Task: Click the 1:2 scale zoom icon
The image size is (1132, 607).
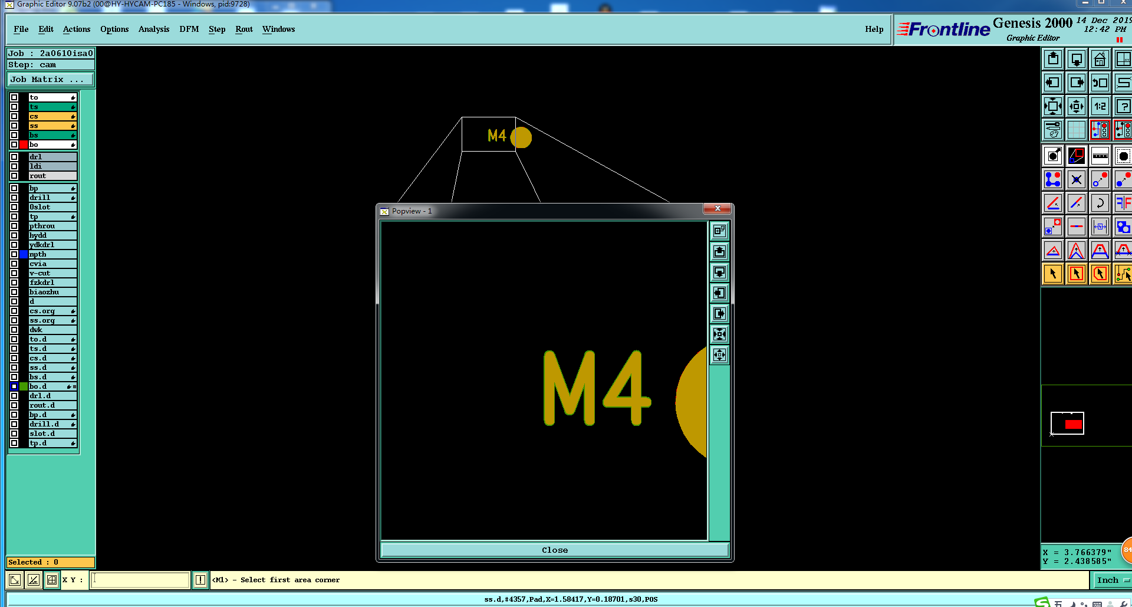Action: point(1100,106)
